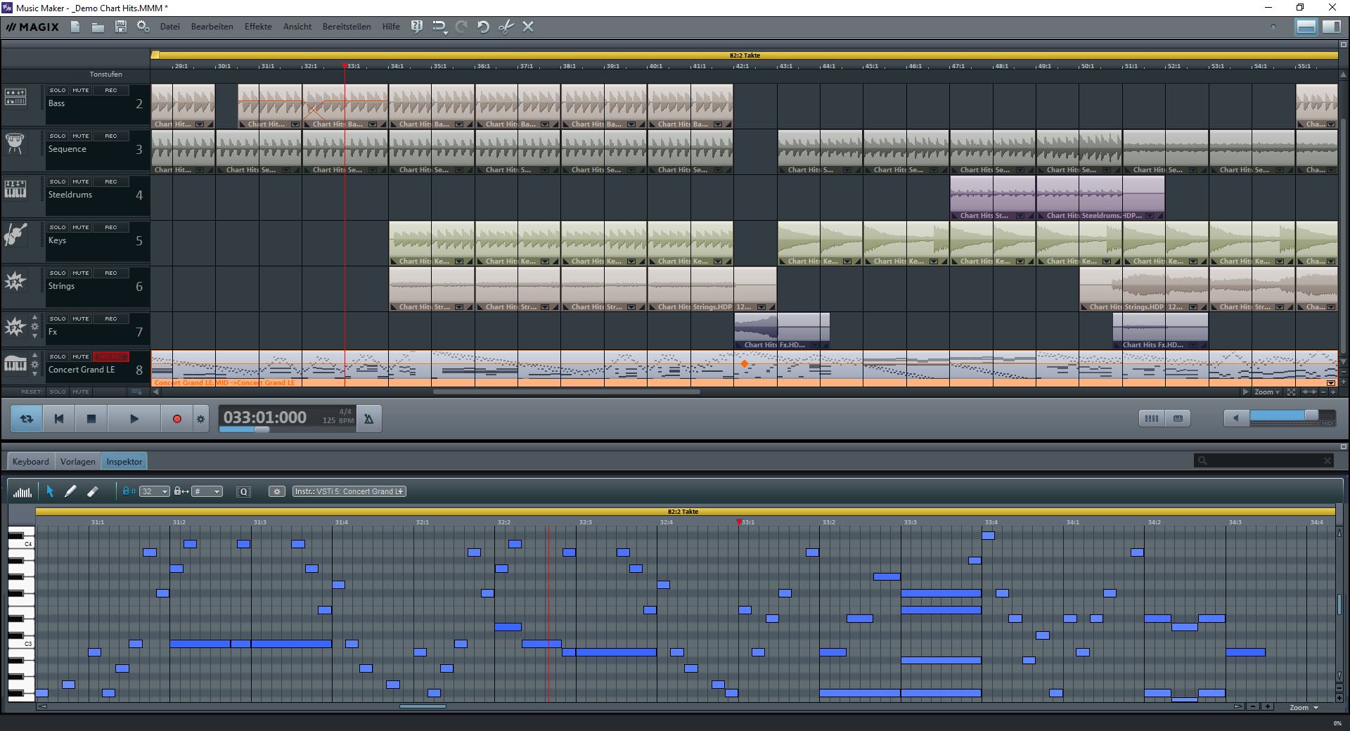Viewport: 1350px width, 731px height.
Task: Open the quantize grid value 32 dropdown
Action: 155,491
